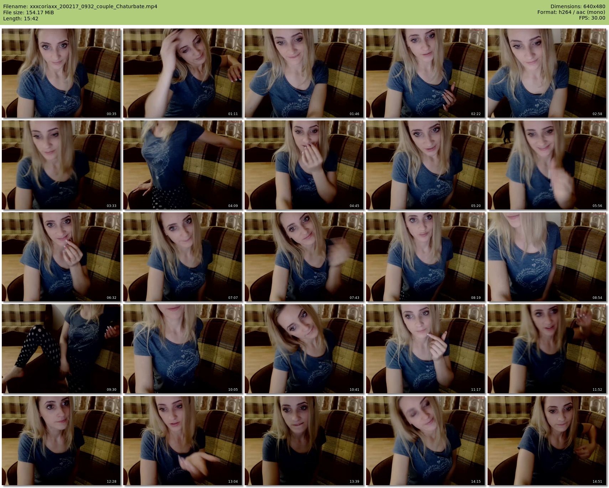Screen dimensions: 609x488
Task: Select the 'File size: 154.17 MiB' line
Action: tap(28, 12)
